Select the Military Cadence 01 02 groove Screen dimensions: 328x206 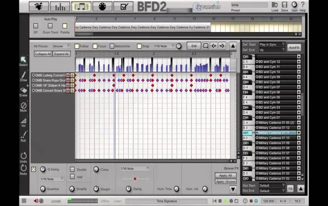tap(276, 178)
